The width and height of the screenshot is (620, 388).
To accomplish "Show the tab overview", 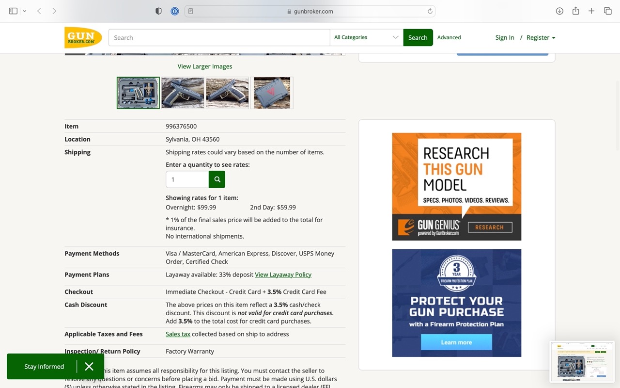I will [607, 11].
